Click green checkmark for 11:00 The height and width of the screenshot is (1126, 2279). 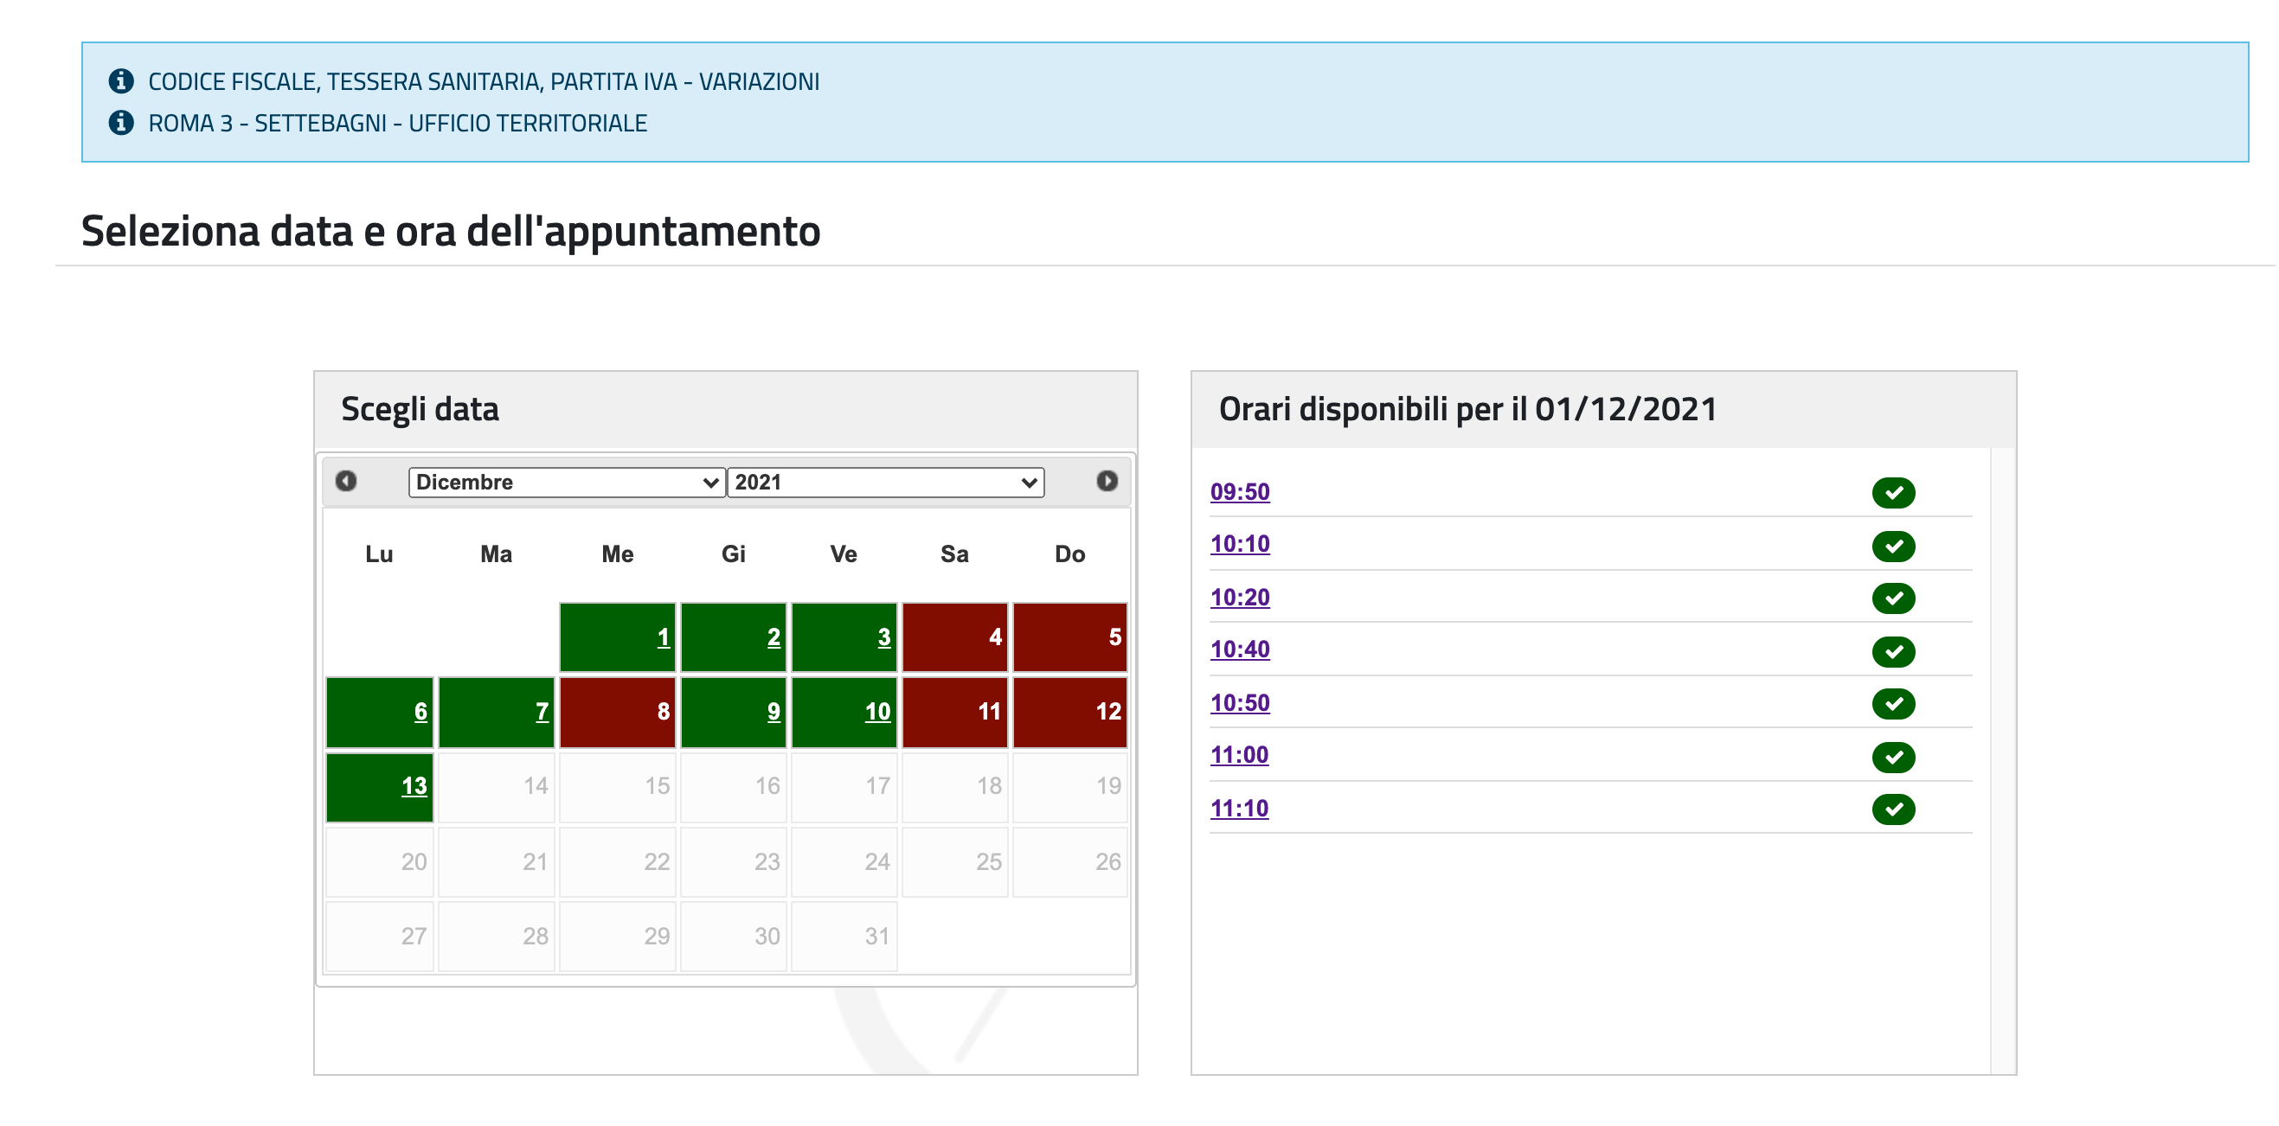[x=1893, y=758]
